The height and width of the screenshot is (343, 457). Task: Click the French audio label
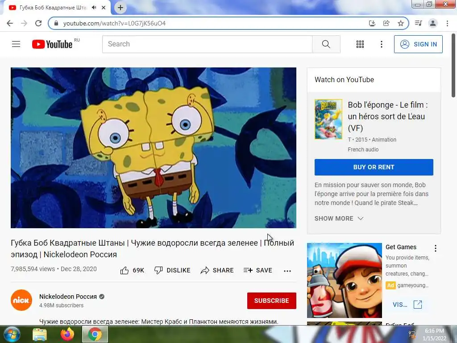tap(363, 149)
